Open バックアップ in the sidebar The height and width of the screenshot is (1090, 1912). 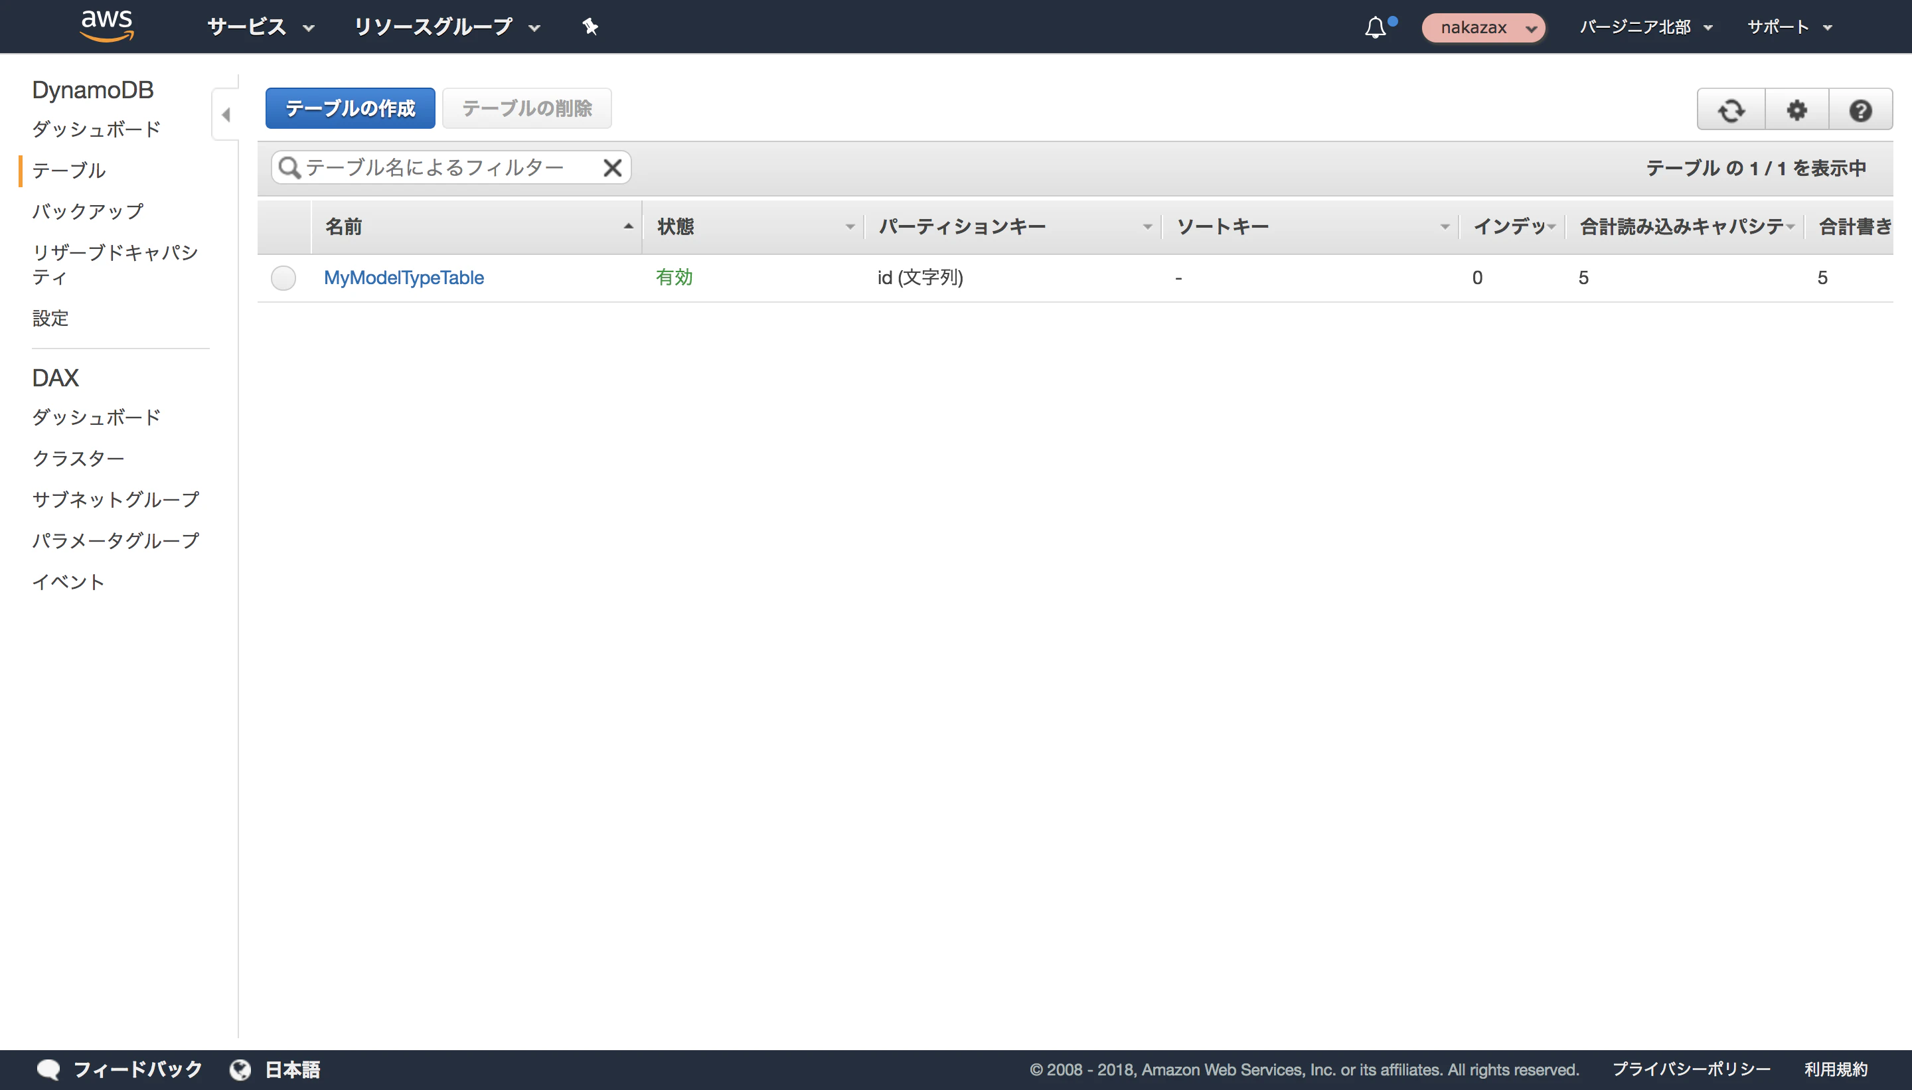tap(88, 211)
